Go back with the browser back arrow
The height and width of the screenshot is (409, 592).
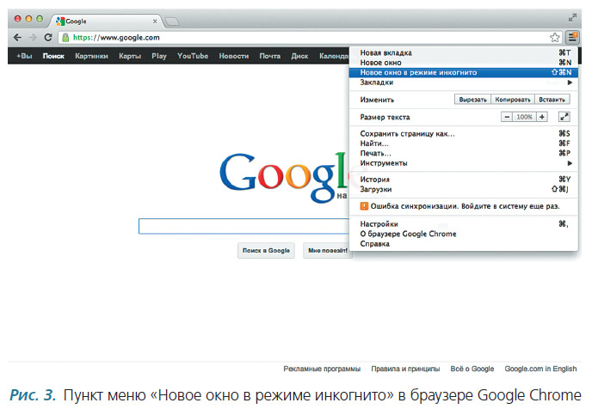click(17, 37)
